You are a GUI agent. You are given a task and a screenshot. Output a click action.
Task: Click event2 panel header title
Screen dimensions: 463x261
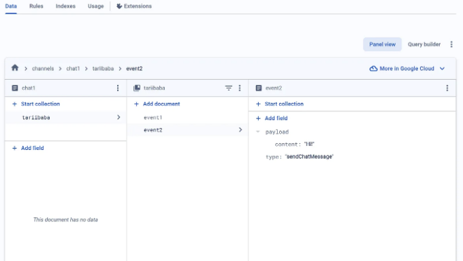coord(274,88)
